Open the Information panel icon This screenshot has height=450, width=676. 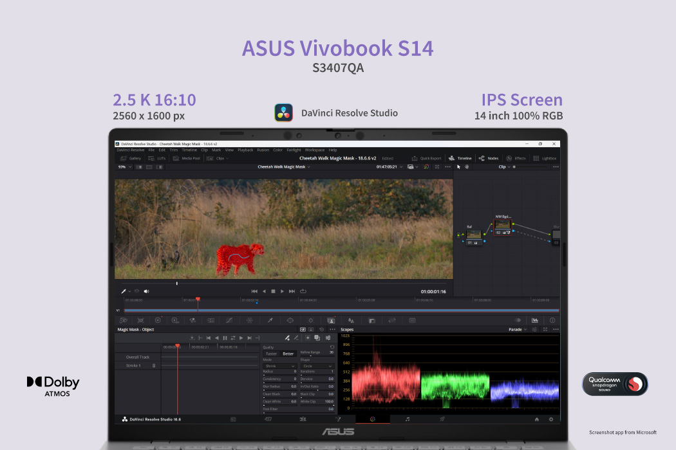click(x=552, y=320)
